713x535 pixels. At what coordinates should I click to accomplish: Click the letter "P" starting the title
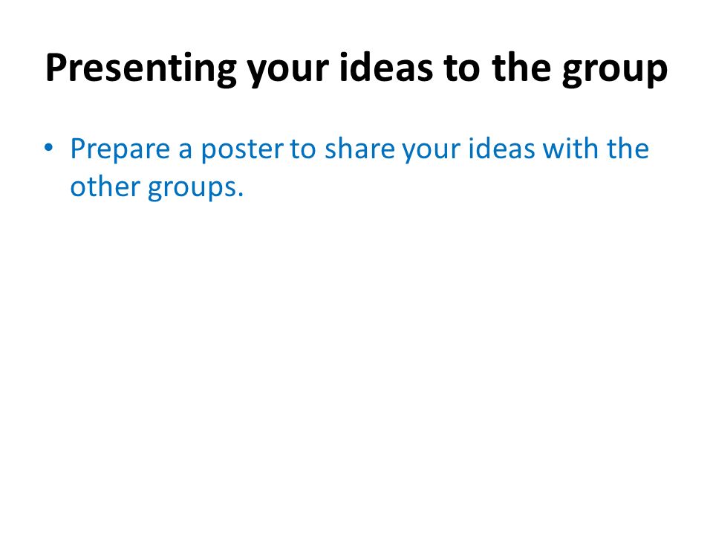[x=56, y=68]
